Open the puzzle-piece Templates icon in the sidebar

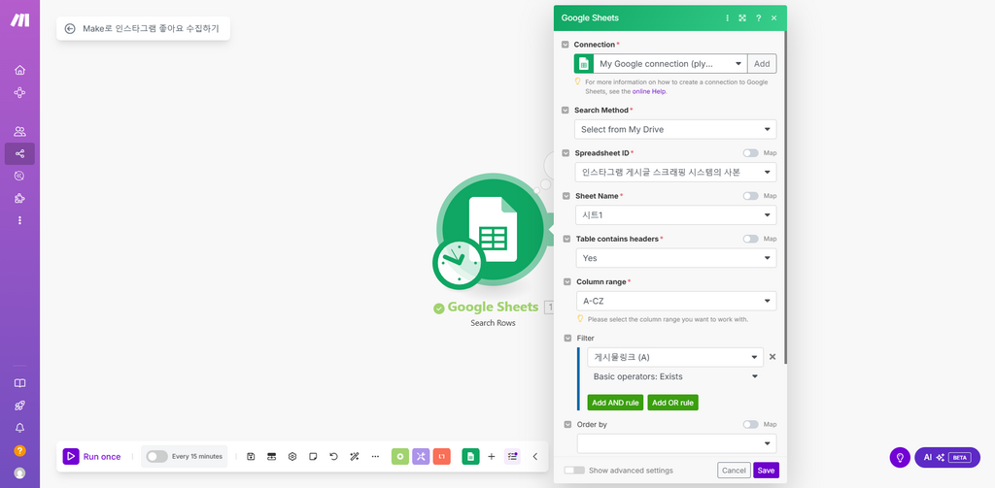coord(19,198)
